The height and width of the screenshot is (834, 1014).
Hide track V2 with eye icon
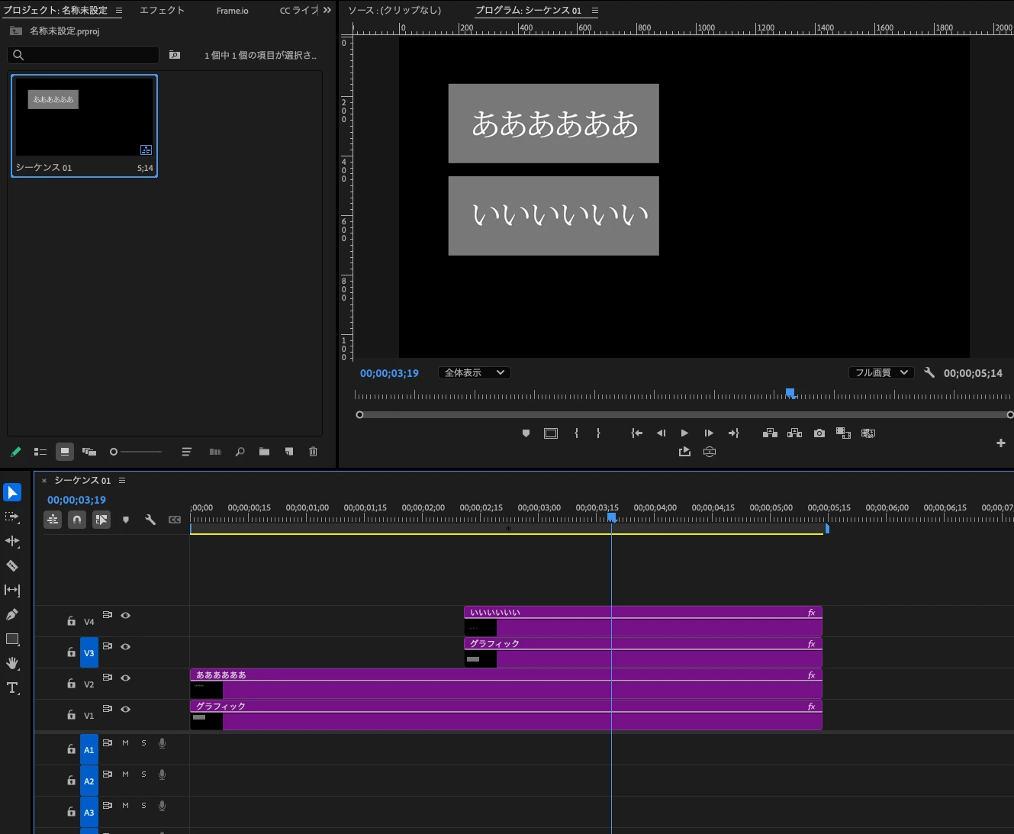pos(126,678)
